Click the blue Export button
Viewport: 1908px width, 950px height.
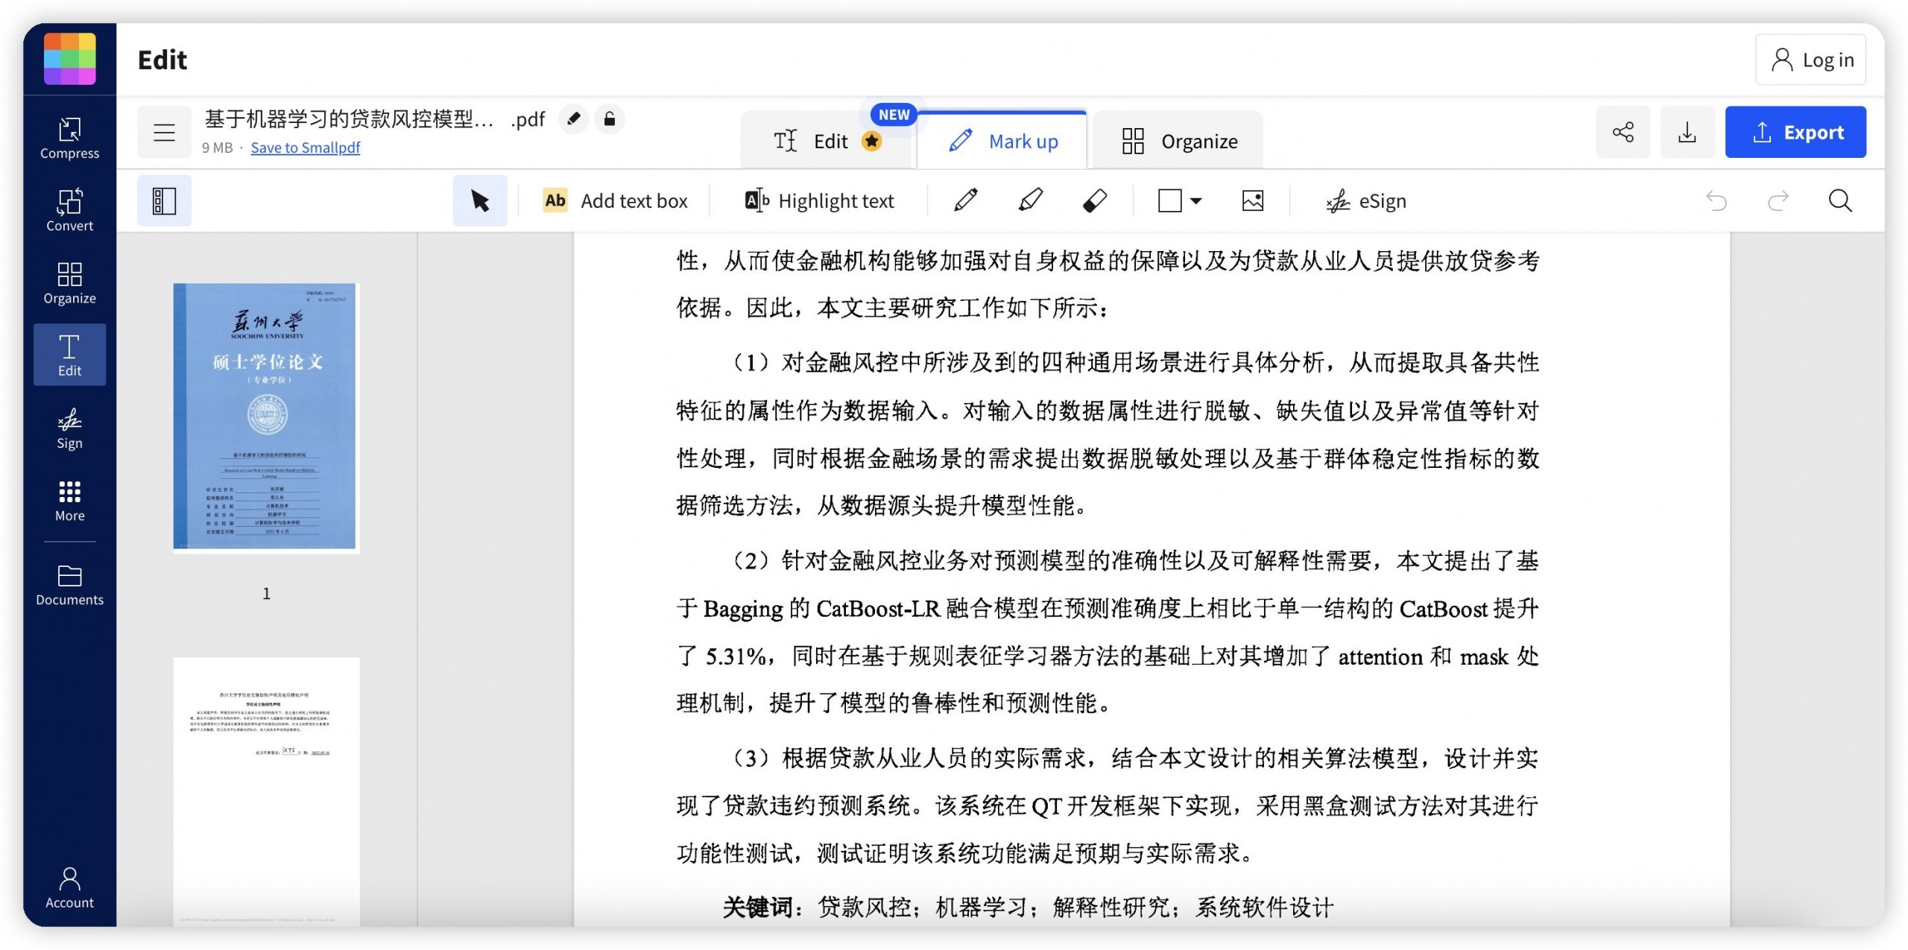pyautogui.click(x=1795, y=133)
